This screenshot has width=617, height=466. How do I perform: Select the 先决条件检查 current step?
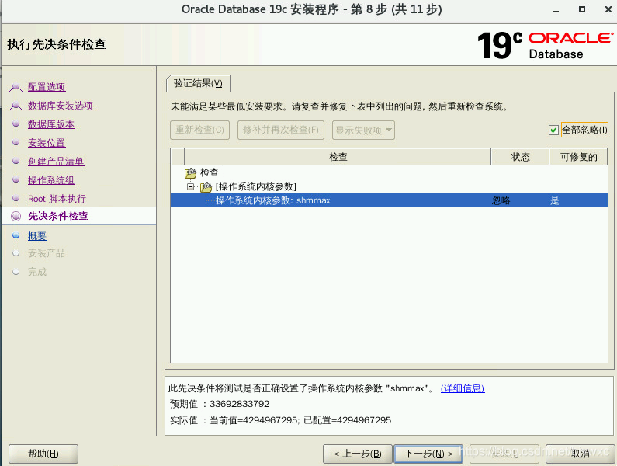(x=58, y=216)
